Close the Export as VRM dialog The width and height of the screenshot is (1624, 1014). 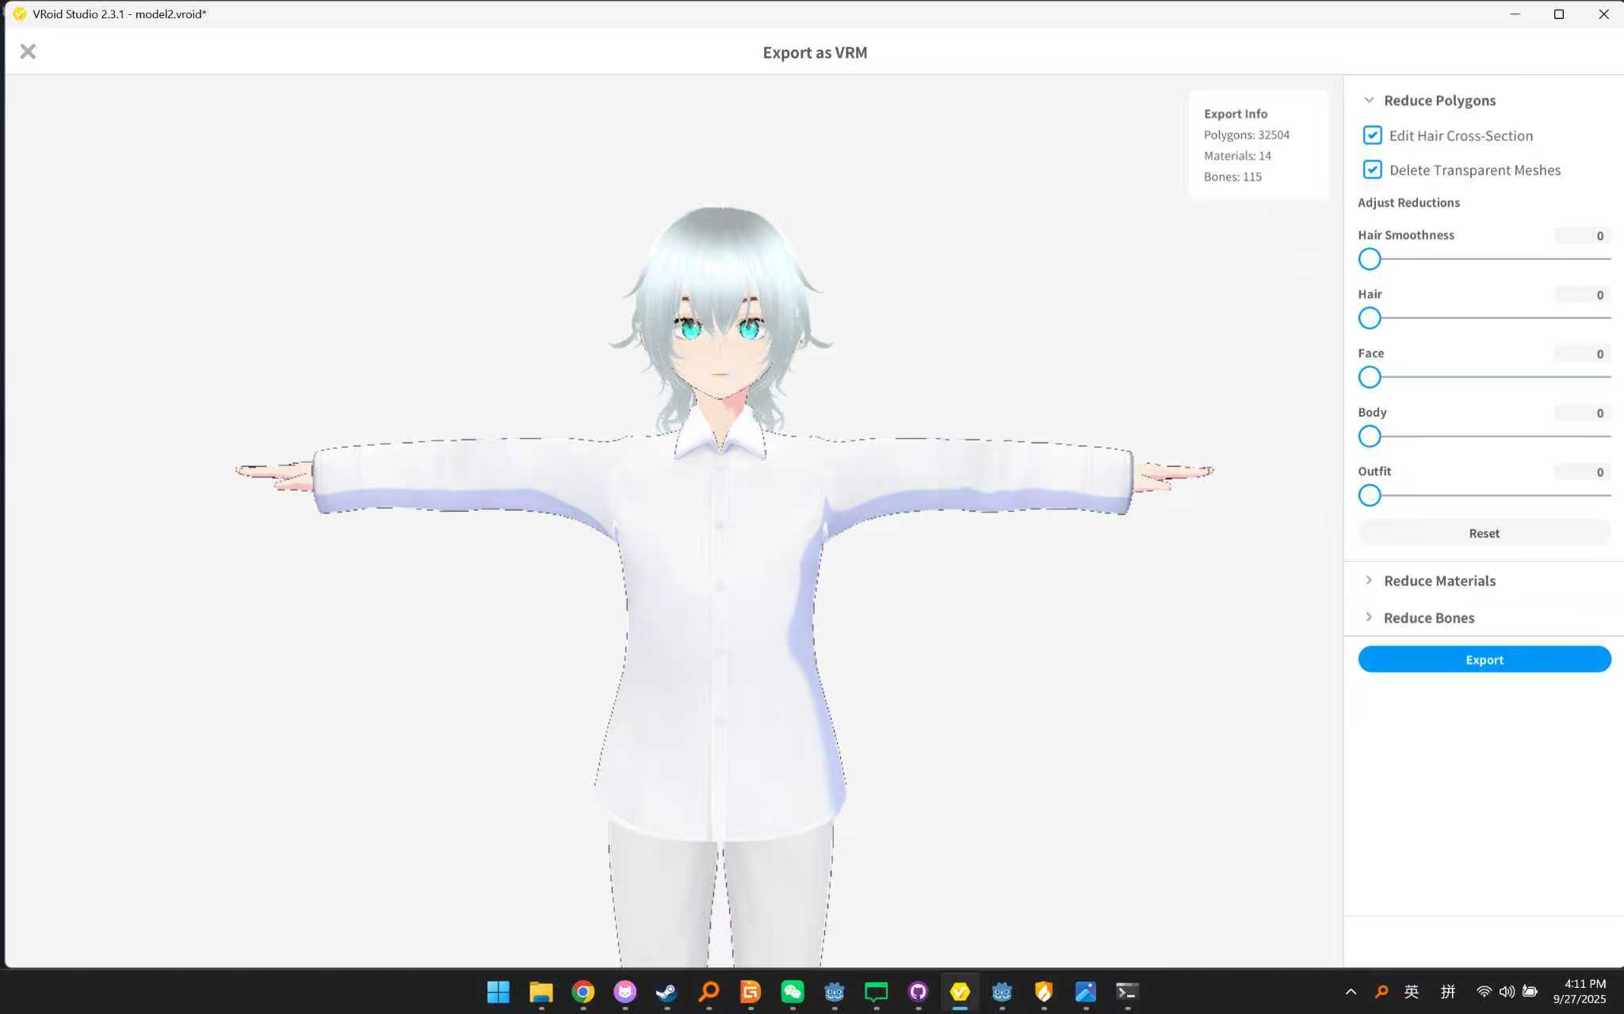[28, 51]
